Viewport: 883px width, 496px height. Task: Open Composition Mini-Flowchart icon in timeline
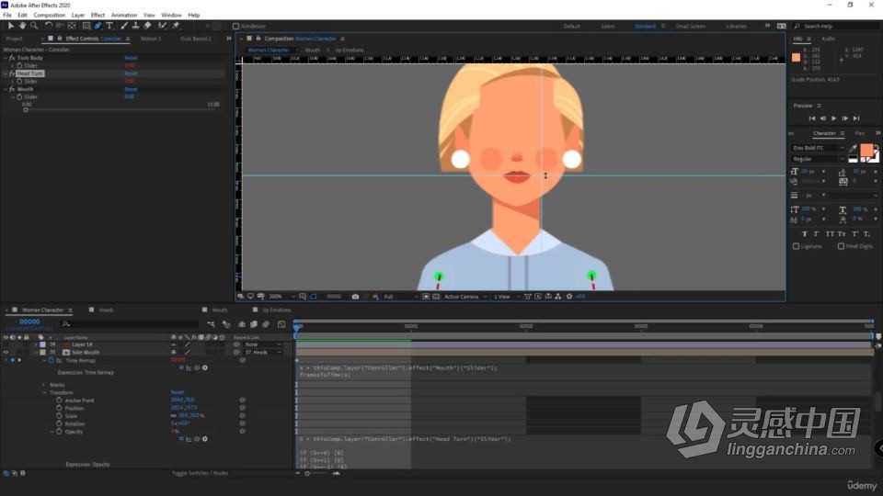point(211,324)
